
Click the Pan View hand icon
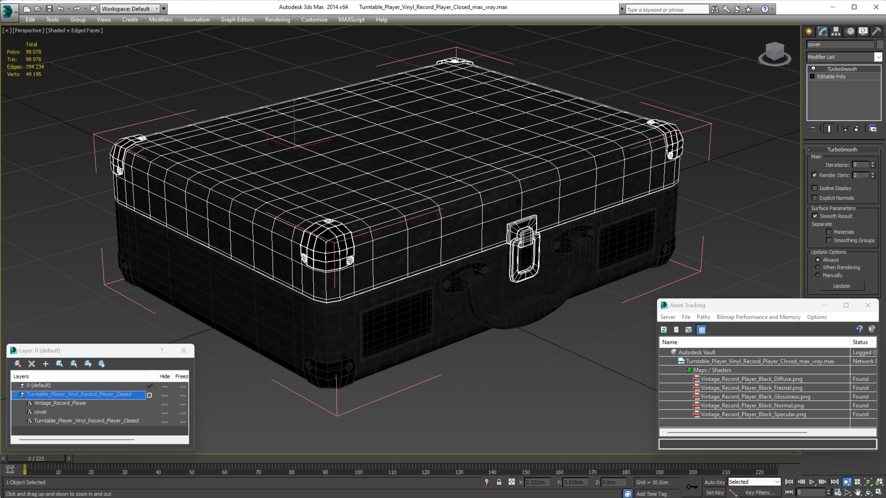tap(858, 492)
